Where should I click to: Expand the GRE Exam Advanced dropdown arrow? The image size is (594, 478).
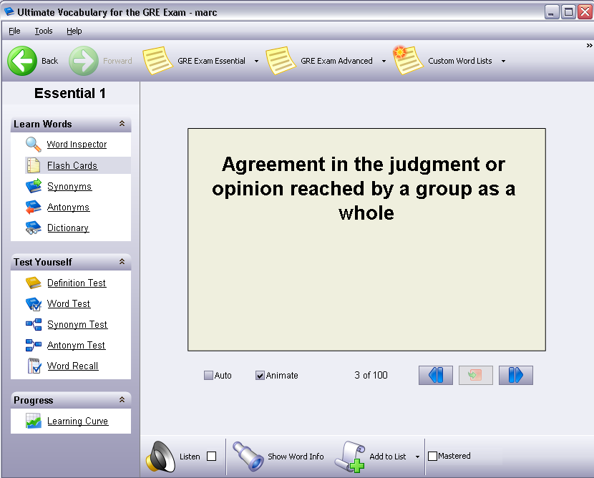pos(384,61)
